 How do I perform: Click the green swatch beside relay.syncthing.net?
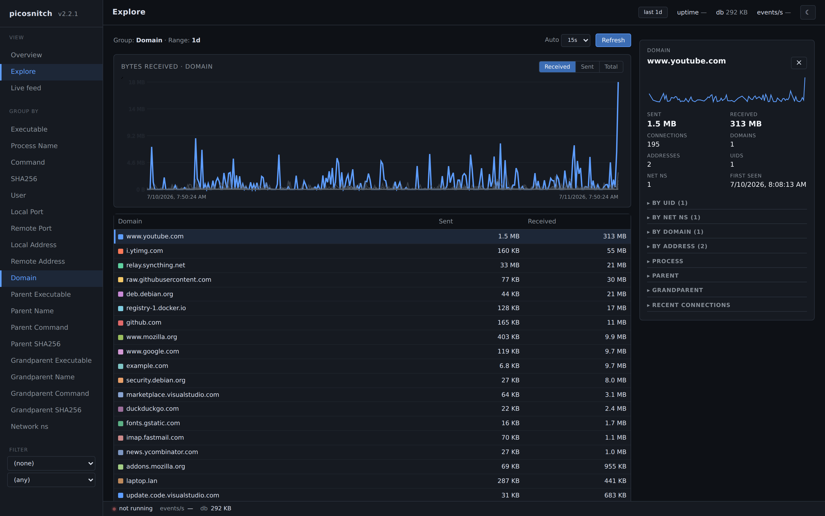click(121, 265)
